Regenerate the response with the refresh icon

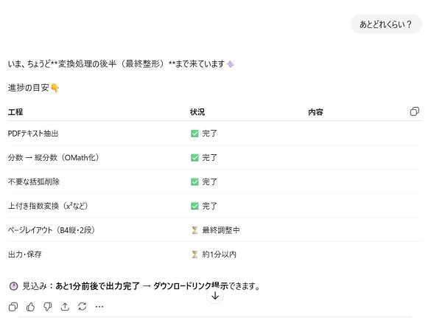pos(82,307)
